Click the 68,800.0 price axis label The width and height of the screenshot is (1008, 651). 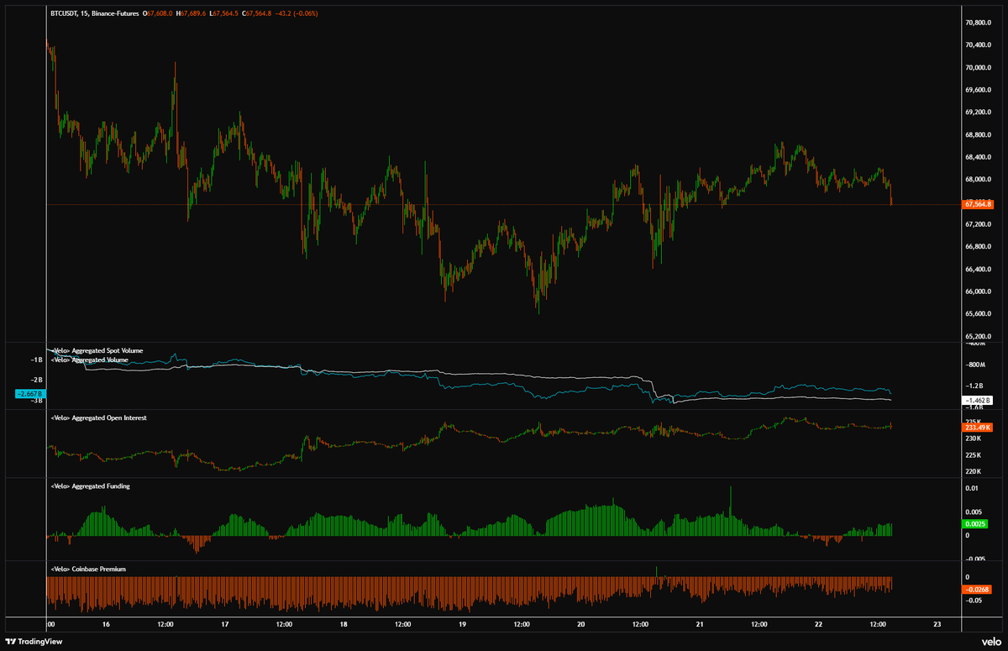point(979,134)
